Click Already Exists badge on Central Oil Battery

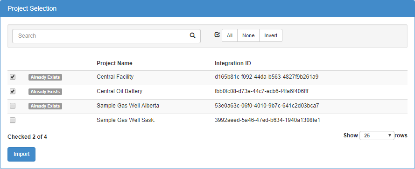pos(45,92)
